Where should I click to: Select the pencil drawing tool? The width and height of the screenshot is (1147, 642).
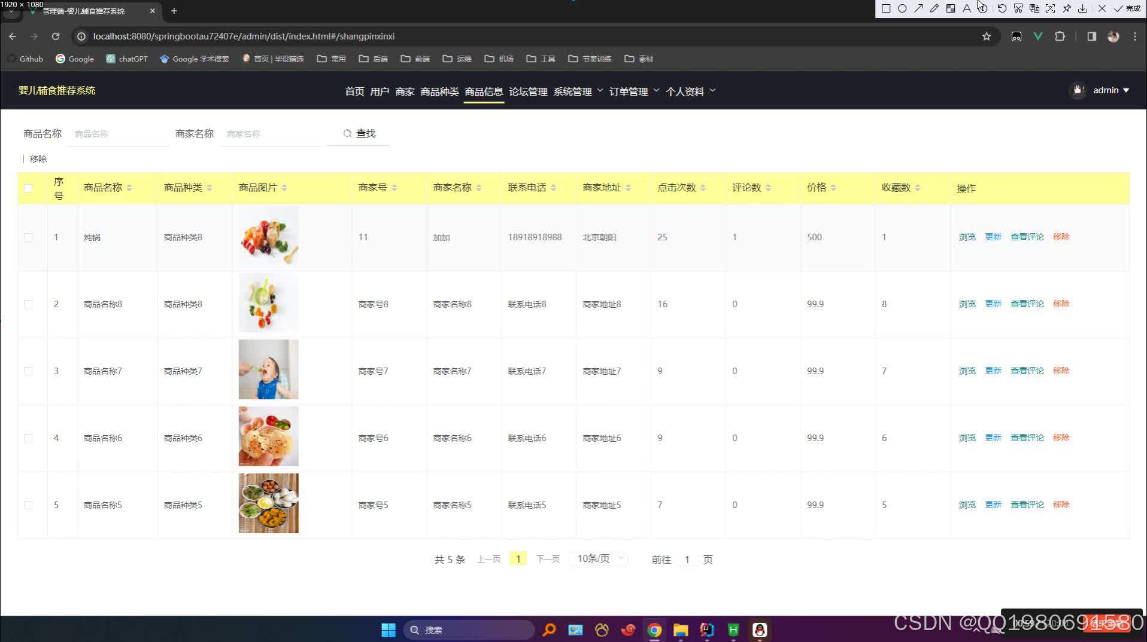(934, 8)
